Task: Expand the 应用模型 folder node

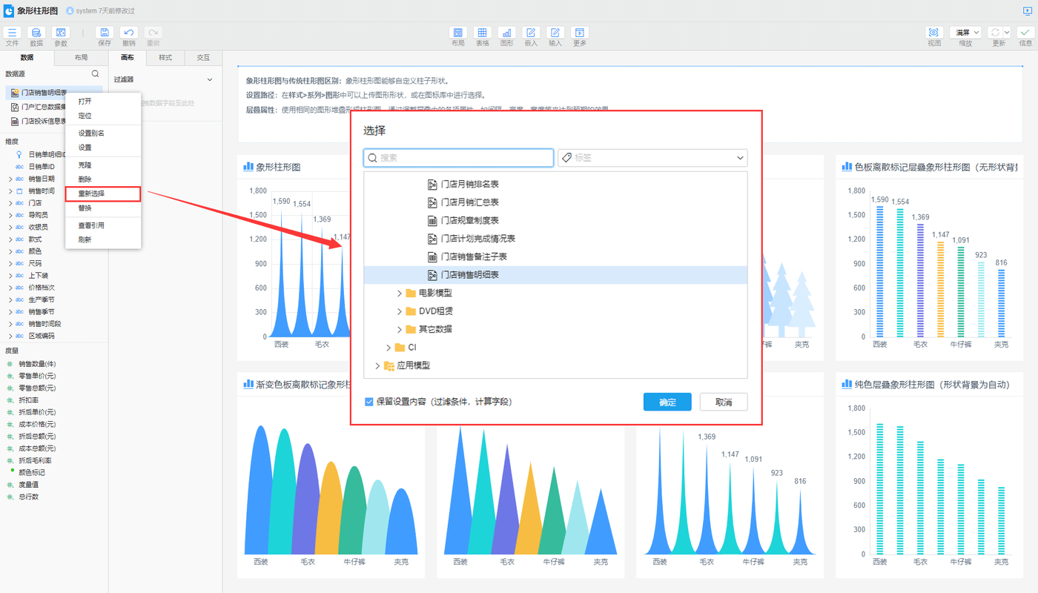Action: (x=377, y=365)
